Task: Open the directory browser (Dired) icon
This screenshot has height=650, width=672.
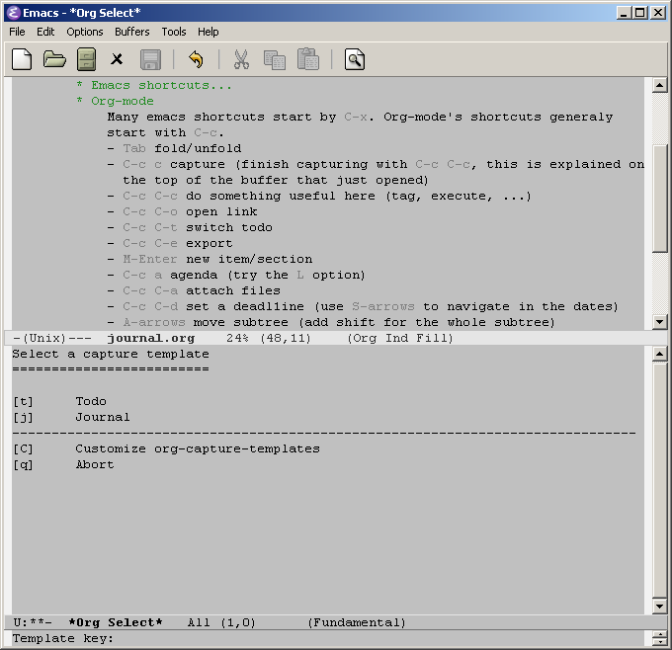Action: click(x=86, y=60)
